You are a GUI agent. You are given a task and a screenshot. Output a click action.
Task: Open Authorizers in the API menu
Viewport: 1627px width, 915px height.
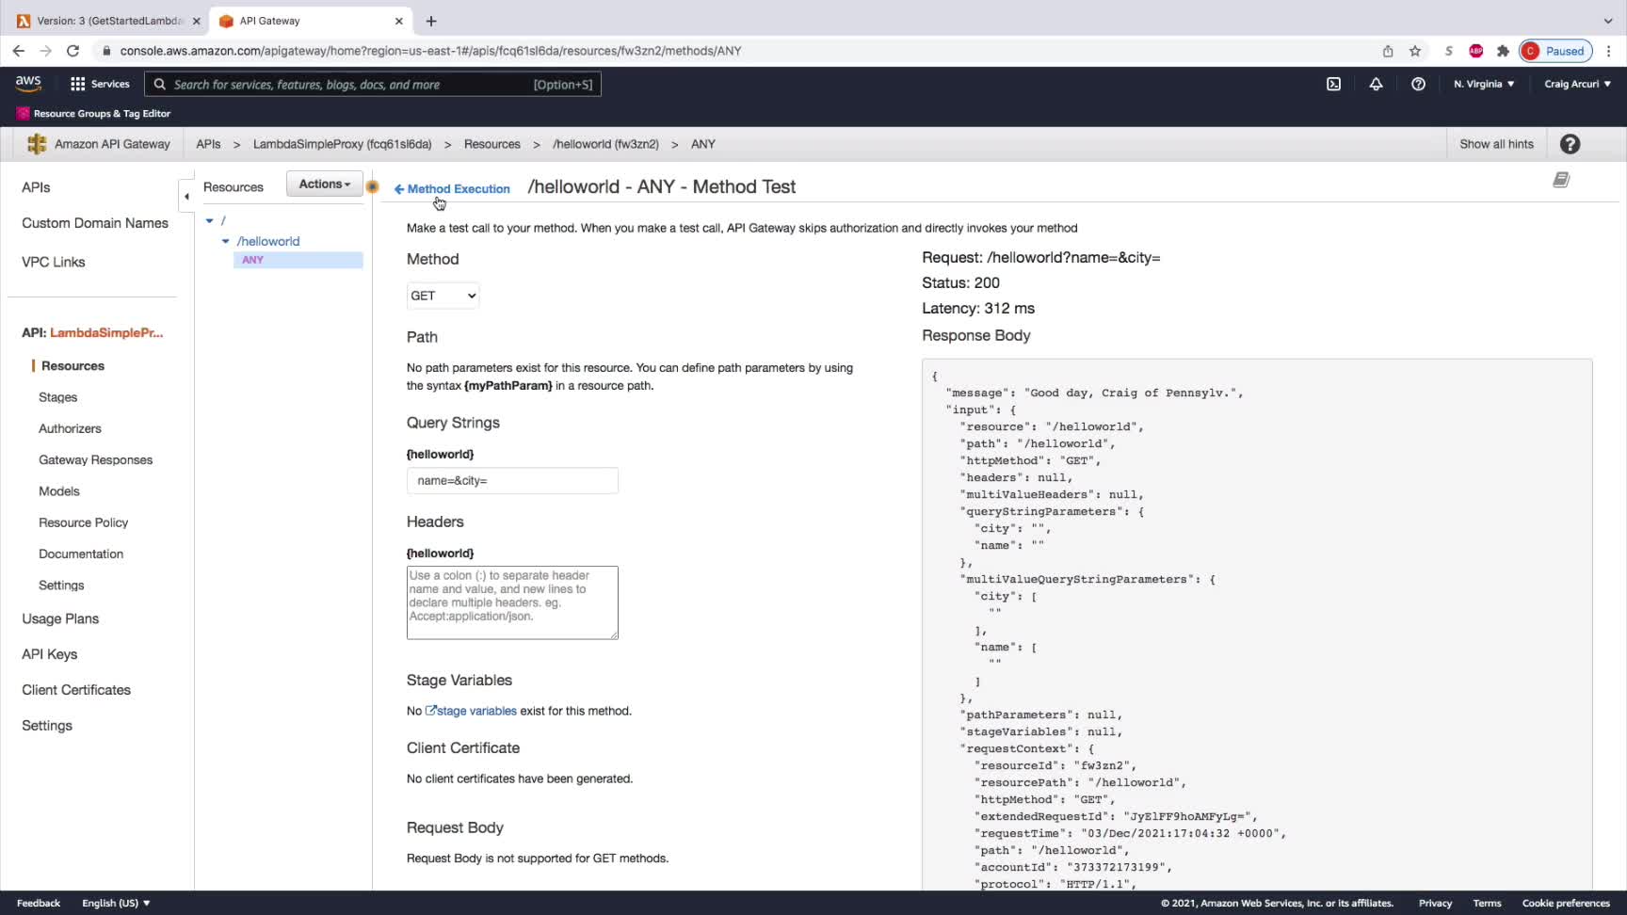[x=70, y=428]
